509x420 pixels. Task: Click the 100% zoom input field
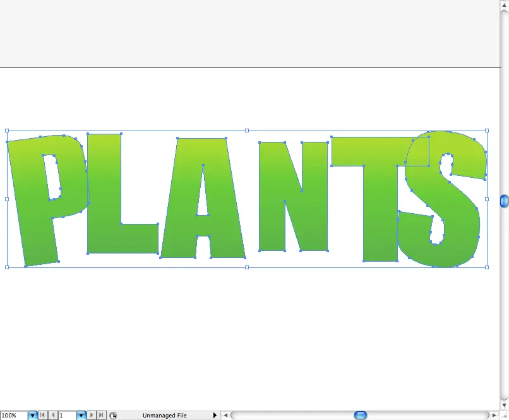pyautogui.click(x=14, y=416)
